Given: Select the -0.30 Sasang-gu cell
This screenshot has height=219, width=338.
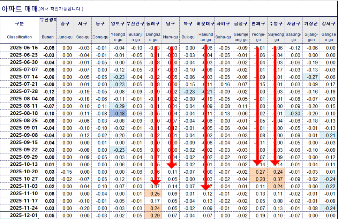Looking at the screenshot, I should point(293,113).
